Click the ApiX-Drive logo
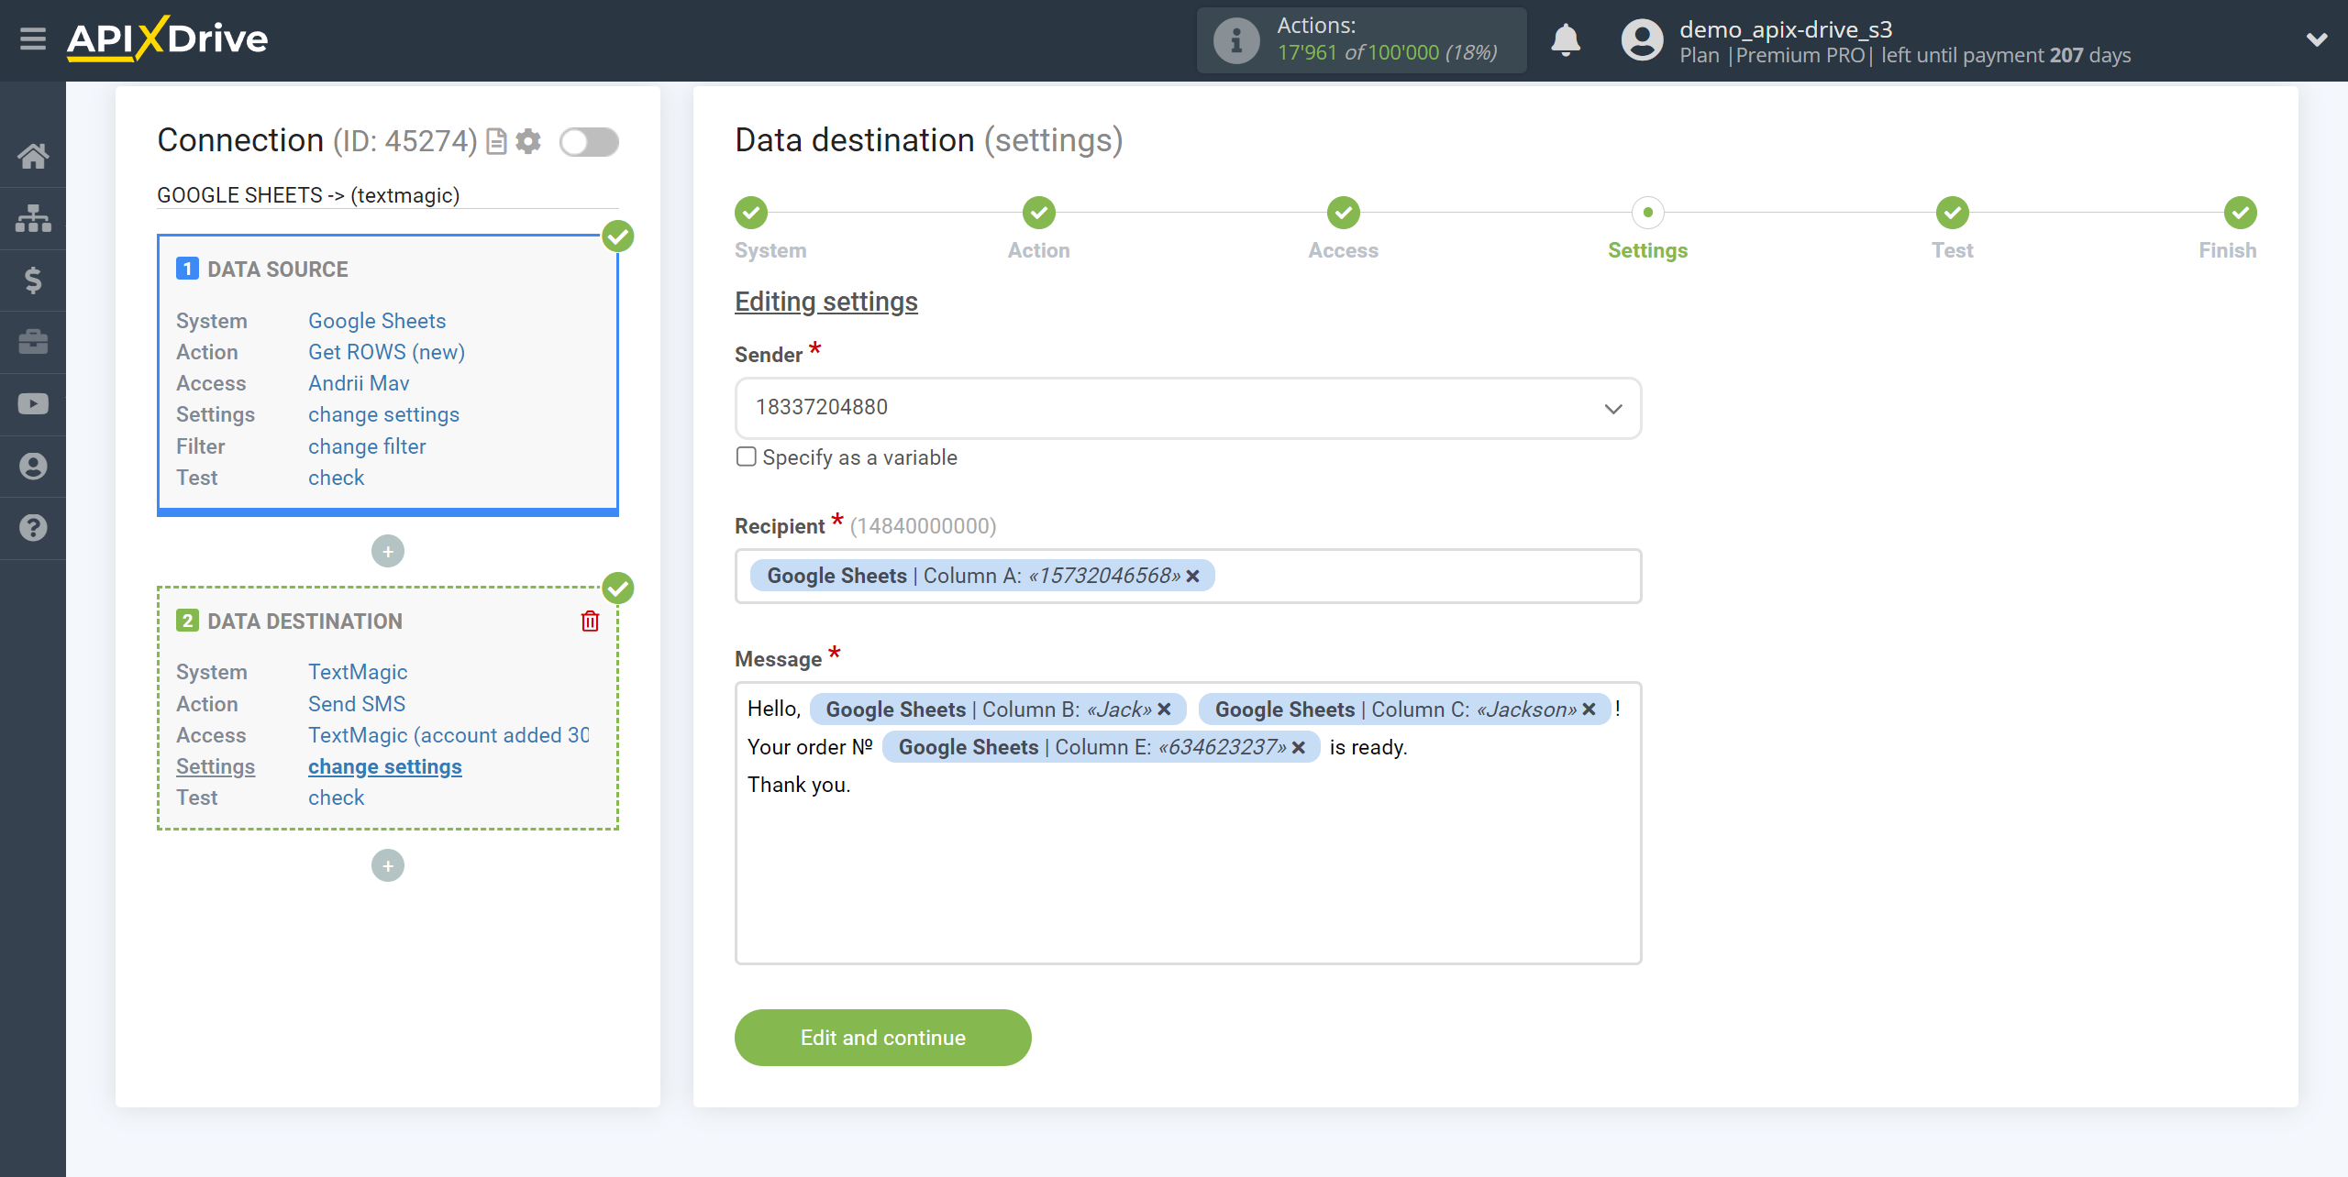 [x=168, y=39]
